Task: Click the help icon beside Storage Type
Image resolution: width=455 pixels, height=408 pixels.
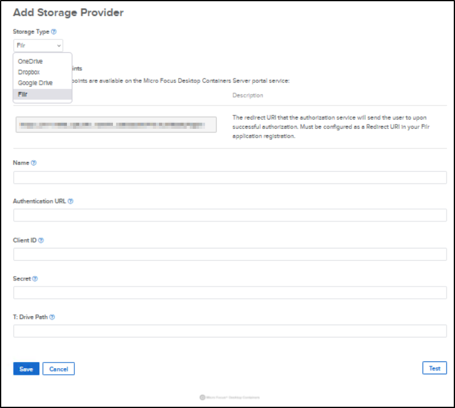Action: [54, 31]
